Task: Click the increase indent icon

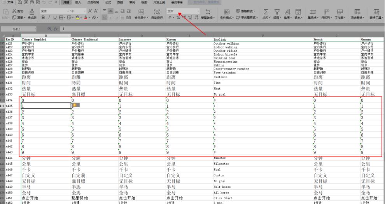Action: (x=128, y=11)
